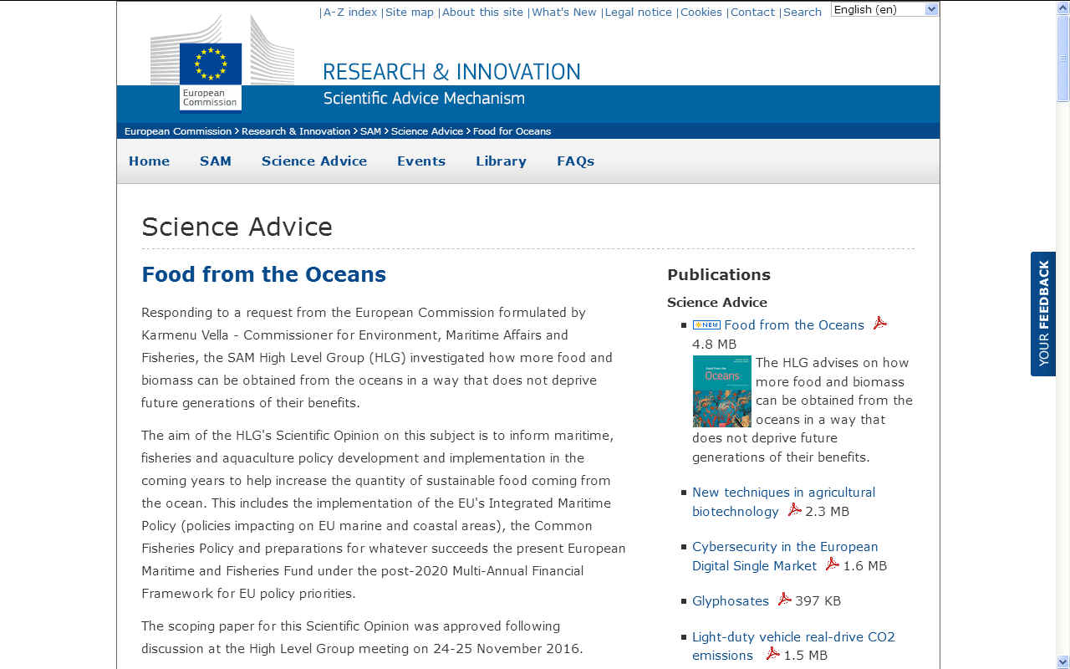Click the Food from the Oceans heading
Image resolution: width=1070 pixels, height=669 pixels.
[x=263, y=274]
